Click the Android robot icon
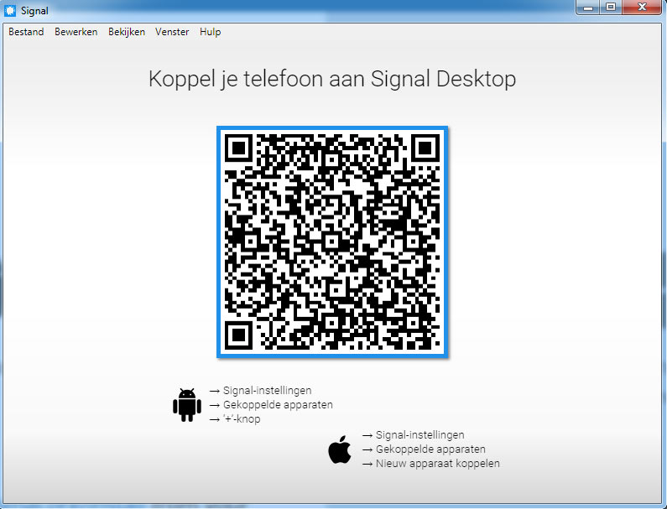The width and height of the screenshot is (667, 509). [187, 405]
